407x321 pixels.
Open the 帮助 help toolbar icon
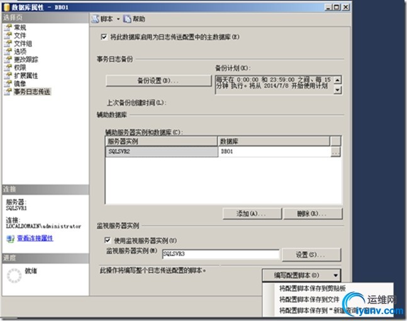coord(127,19)
